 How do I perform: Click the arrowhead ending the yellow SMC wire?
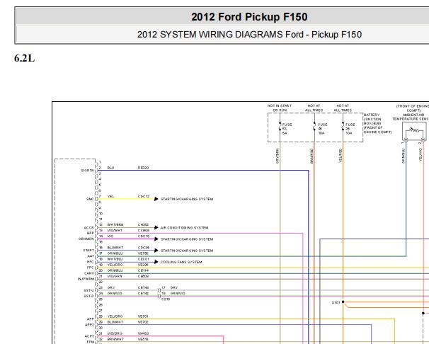[x=156, y=199]
